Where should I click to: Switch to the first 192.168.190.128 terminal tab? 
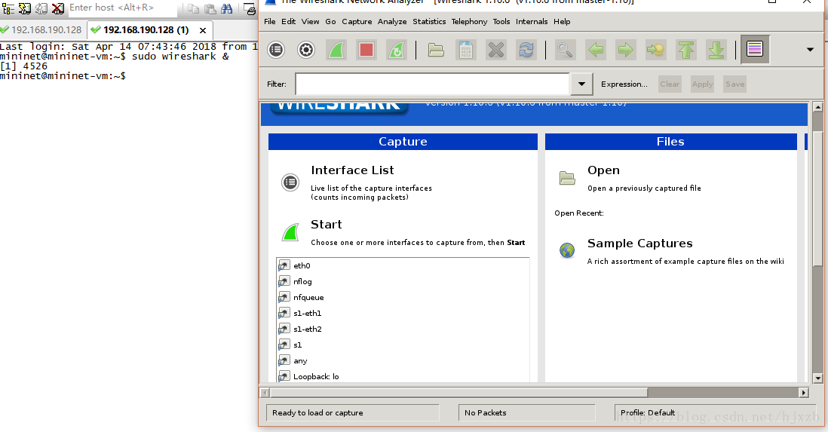41,30
